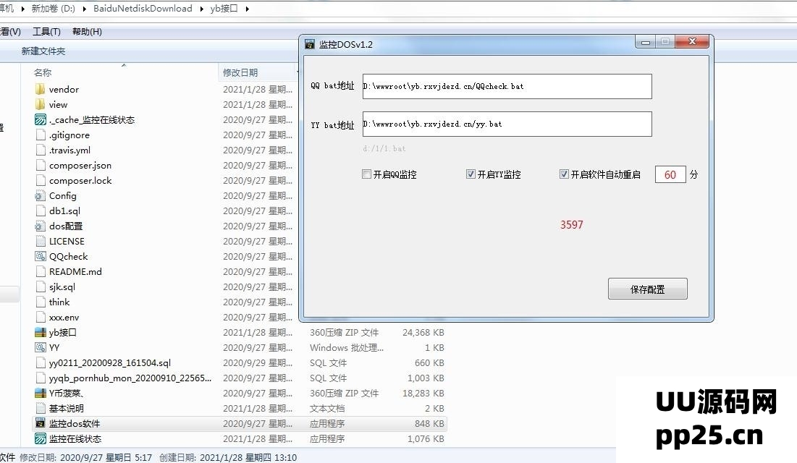Screen dimensions: 797x463
Task: Select the 监控在线状态 application icon
Action: pos(40,439)
